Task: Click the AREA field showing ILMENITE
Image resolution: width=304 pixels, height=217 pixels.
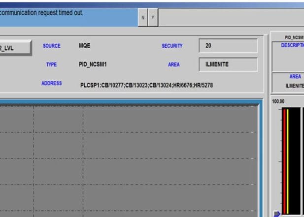Action: click(x=228, y=64)
